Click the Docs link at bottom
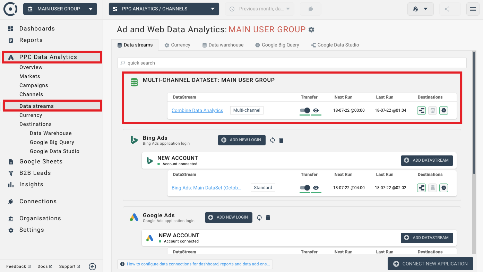The image size is (483, 272). click(45, 266)
